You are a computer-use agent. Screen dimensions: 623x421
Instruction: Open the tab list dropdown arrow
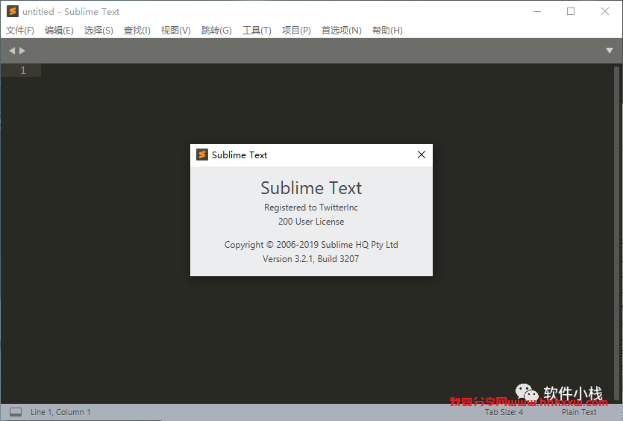coord(609,51)
